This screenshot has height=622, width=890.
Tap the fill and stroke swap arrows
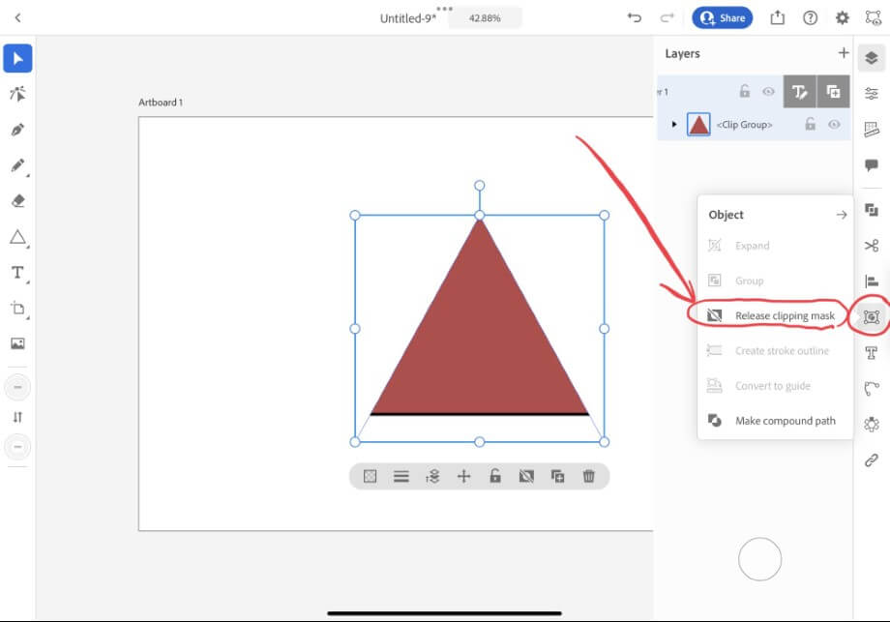[x=17, y=417]
